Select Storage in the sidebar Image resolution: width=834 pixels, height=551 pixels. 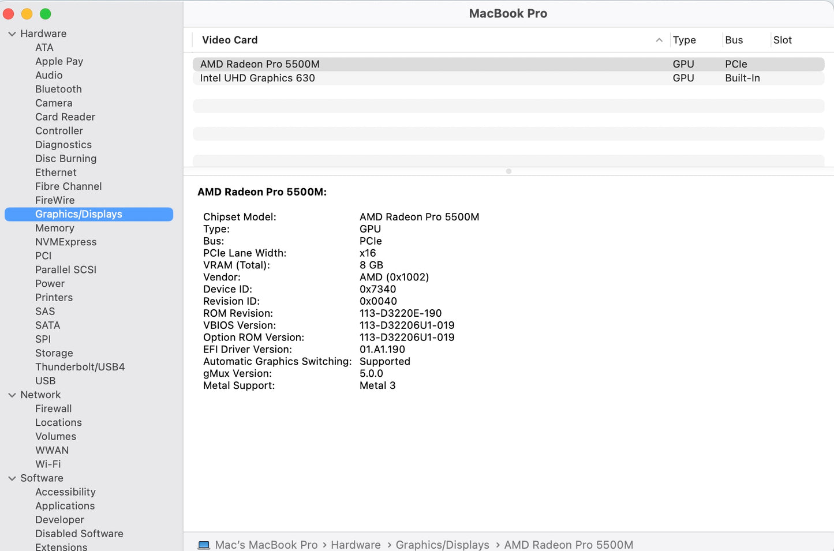[x=54, y=353]
